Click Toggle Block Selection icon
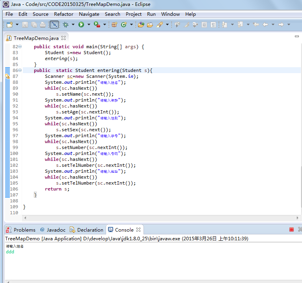302x283 pixels. pyautogui.click(x=204, y=25)
